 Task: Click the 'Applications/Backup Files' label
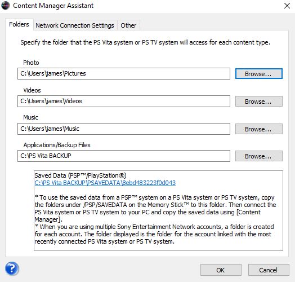coord(57,145)
